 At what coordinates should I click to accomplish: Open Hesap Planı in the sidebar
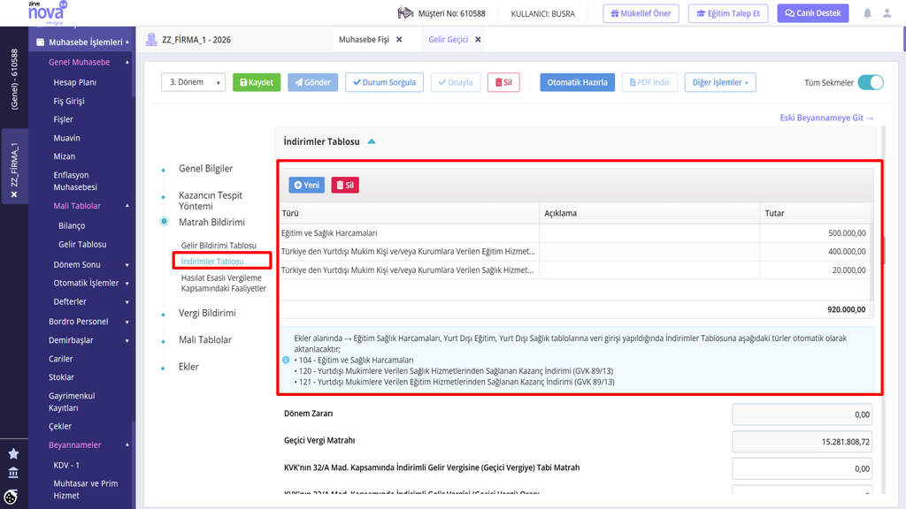(75, 82)
